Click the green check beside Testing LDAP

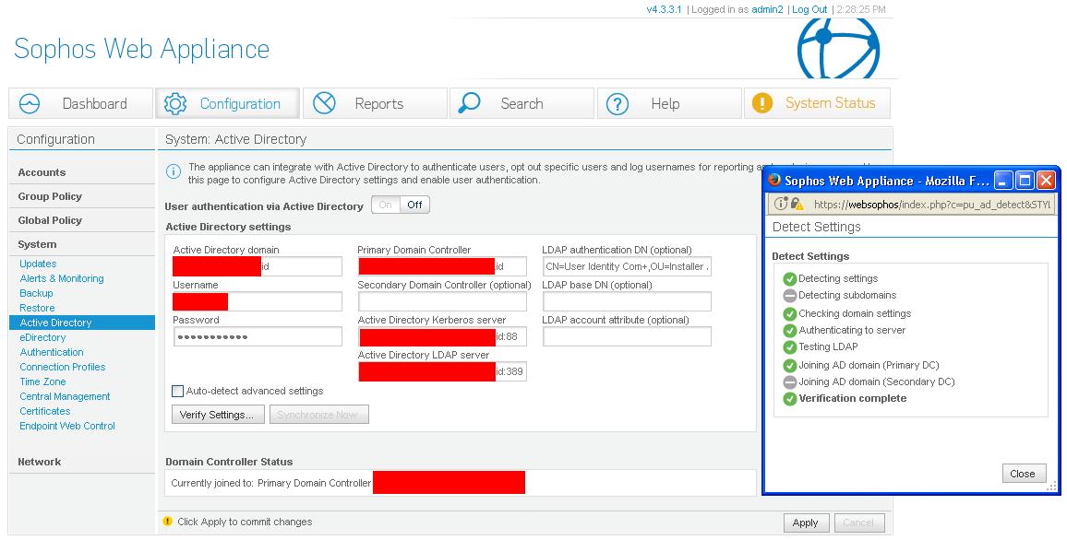789,347
